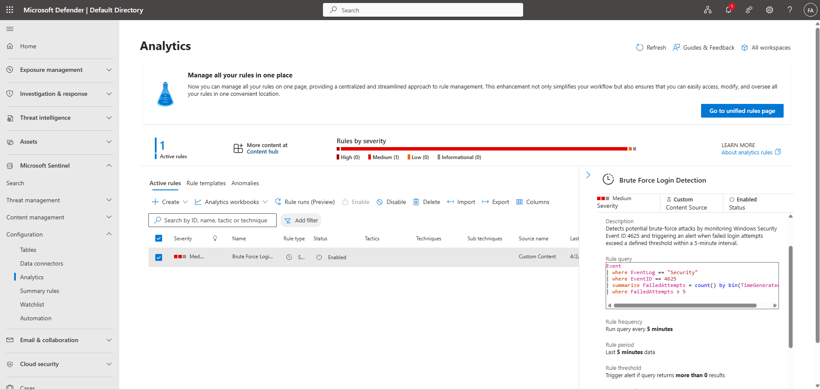820x390 pixels.
Task: Open Watchlist in Configuration
Action: coord(32,304)
